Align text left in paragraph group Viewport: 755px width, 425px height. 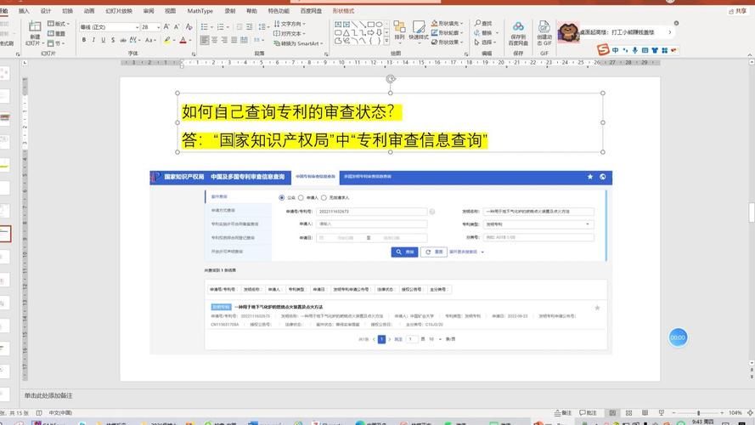(x=205, y=40)
